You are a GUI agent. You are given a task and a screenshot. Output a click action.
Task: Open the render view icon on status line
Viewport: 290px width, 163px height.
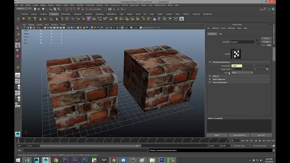point(110,9)
